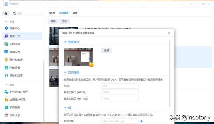Select the 区域选项 text label
The image size is (214, 124).
pos(15,44)
